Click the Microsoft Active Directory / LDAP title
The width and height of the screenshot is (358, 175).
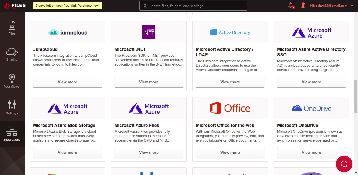click(225, 52)
